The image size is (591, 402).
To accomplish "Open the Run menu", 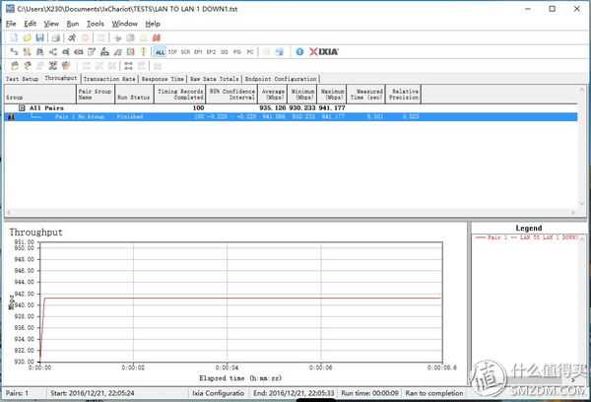I will tap(73, 23).
